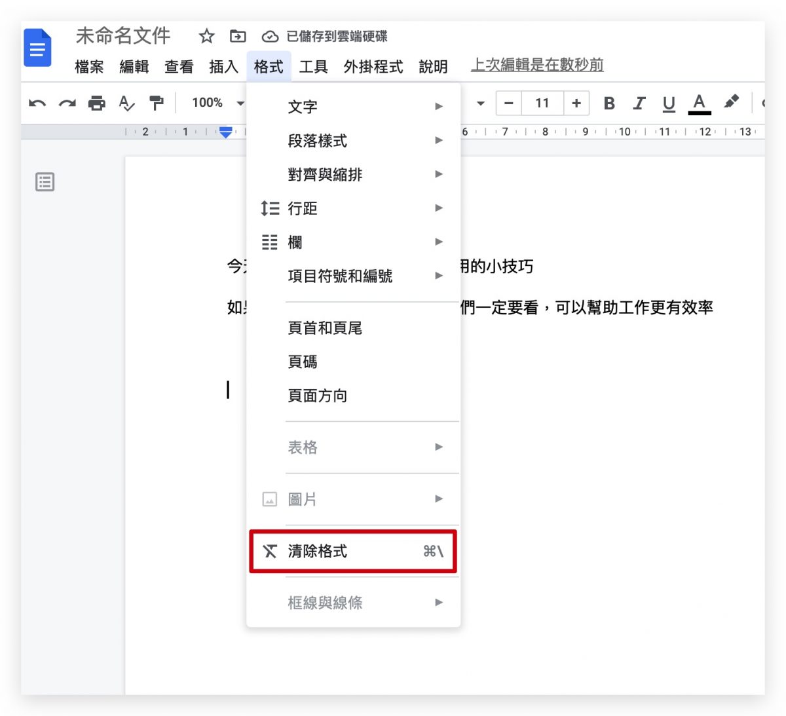Print the document
786x716 pixels.
click(97, 103)
